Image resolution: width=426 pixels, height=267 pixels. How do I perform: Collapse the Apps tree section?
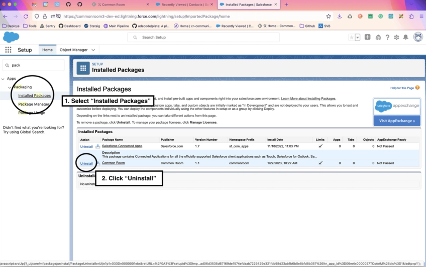pyautogui.click(x=3, y=79)
